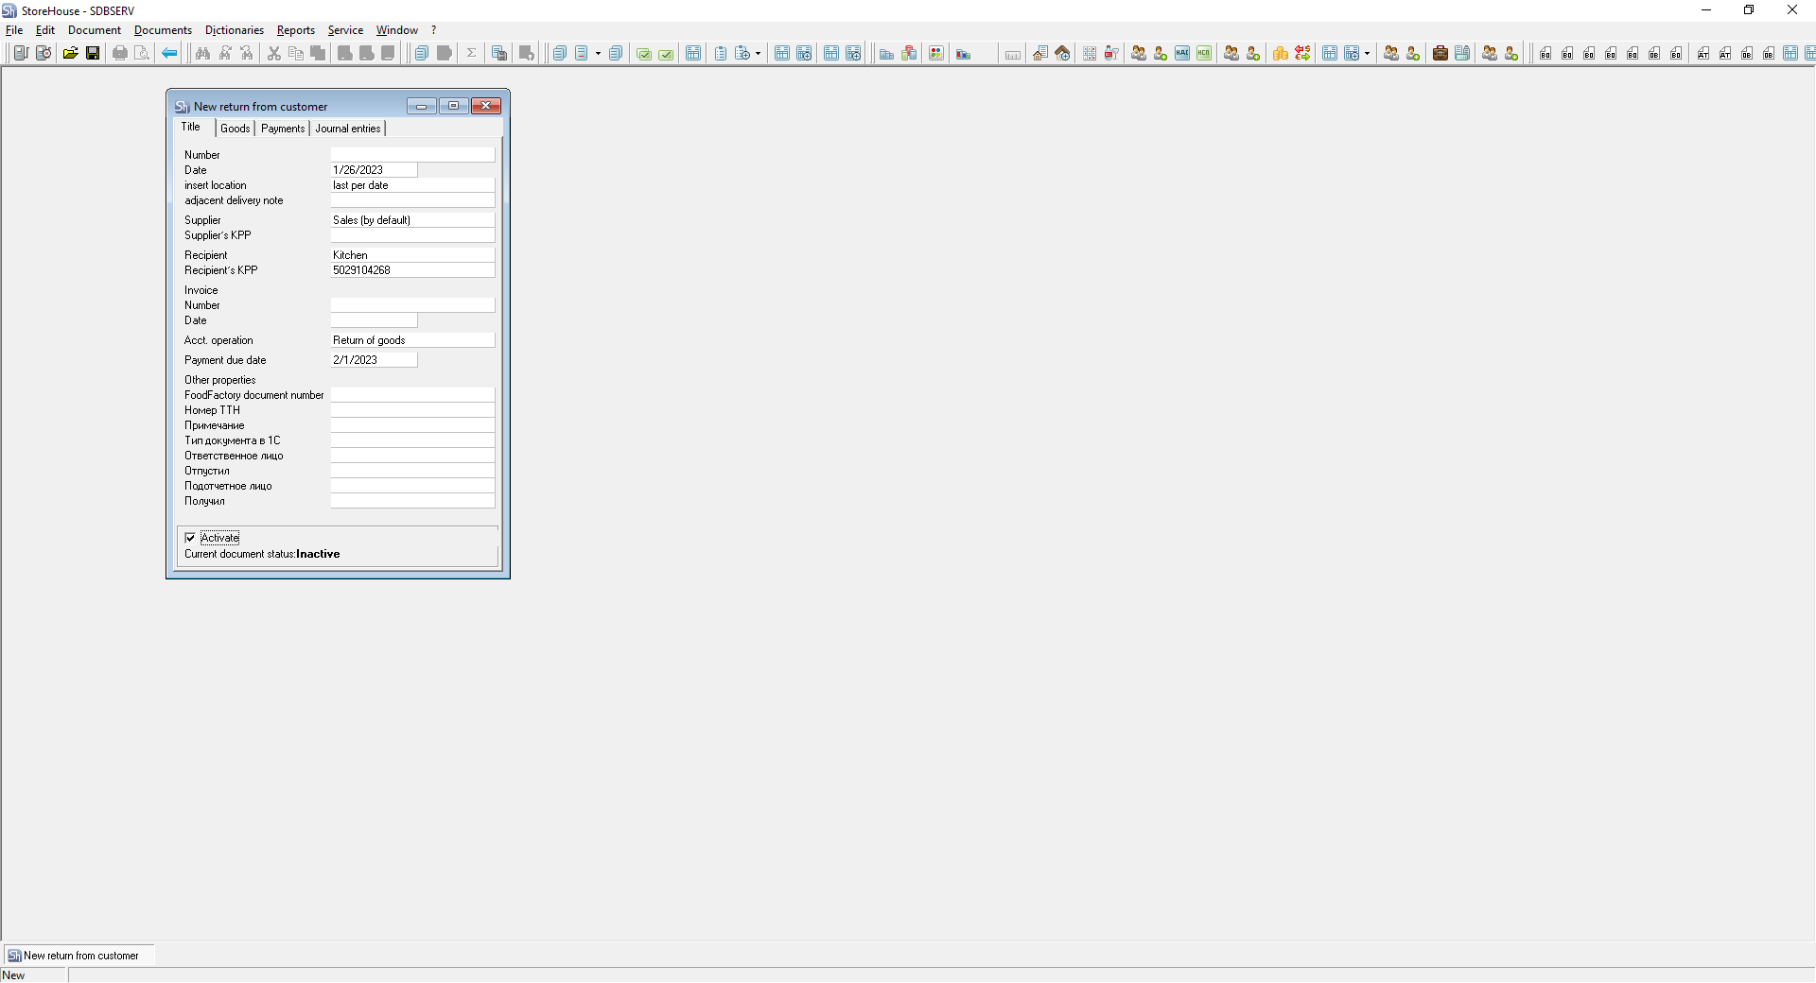Expand the first toolbar dropdown arrow after document icons
Image resolution: width=1816 pixels, height=983 pixels.
[598, 54]
